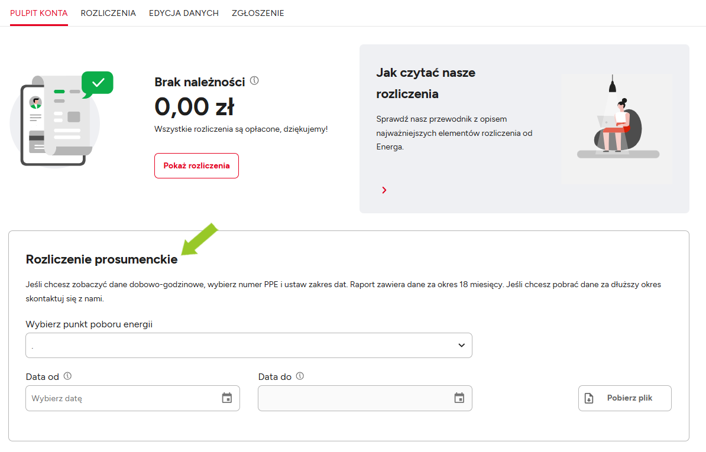Click the info icon next to Data od
This screenshot has height=452, width=706.
pos(67,376)
